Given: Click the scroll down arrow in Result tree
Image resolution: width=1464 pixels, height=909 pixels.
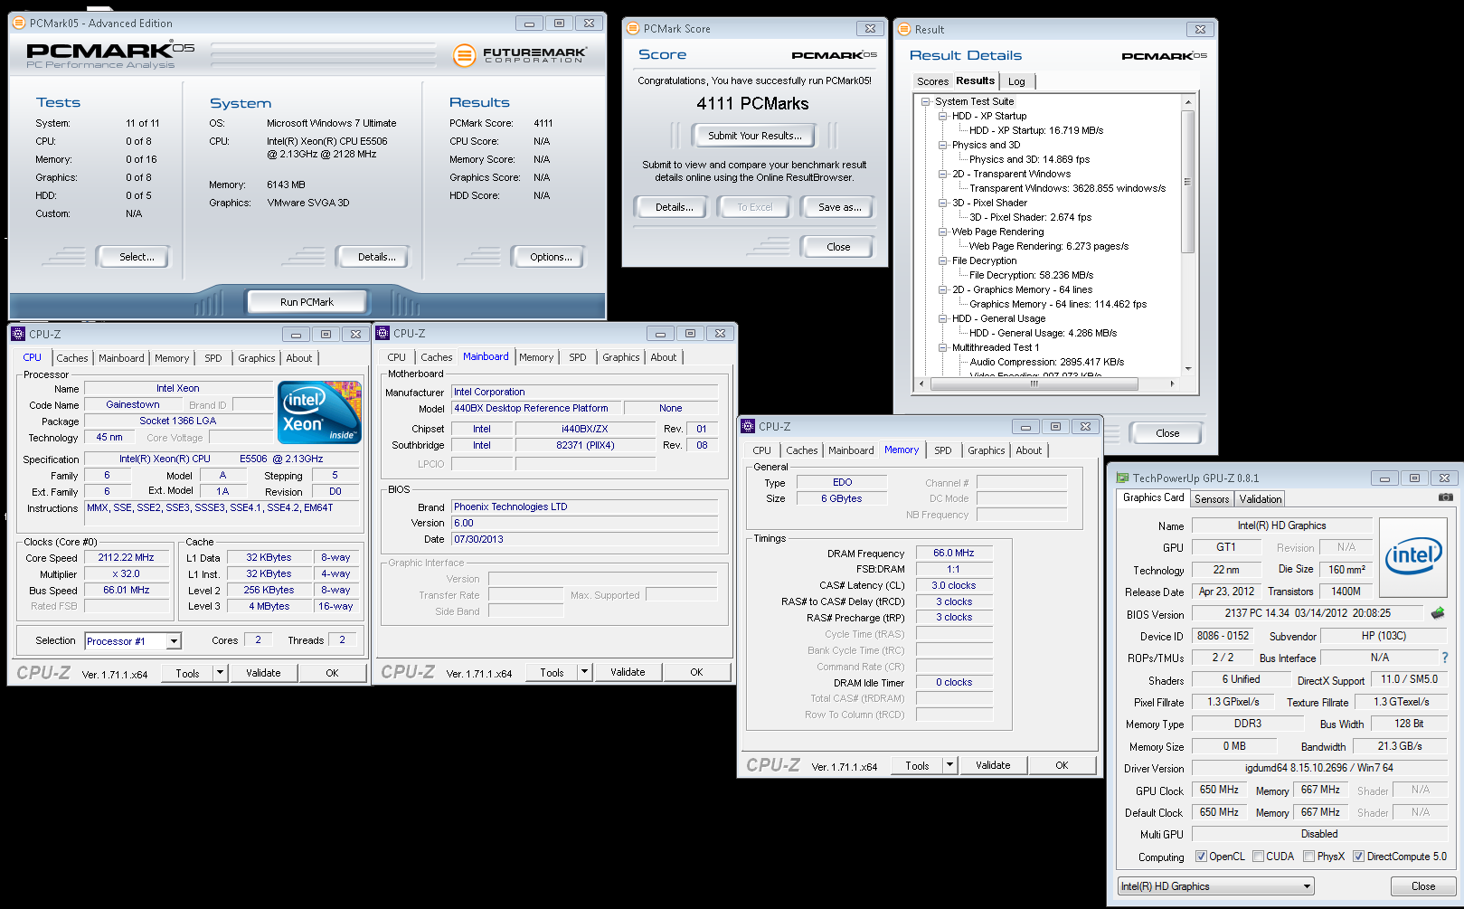Looking at the screenshot, I should pos(1187,368).
